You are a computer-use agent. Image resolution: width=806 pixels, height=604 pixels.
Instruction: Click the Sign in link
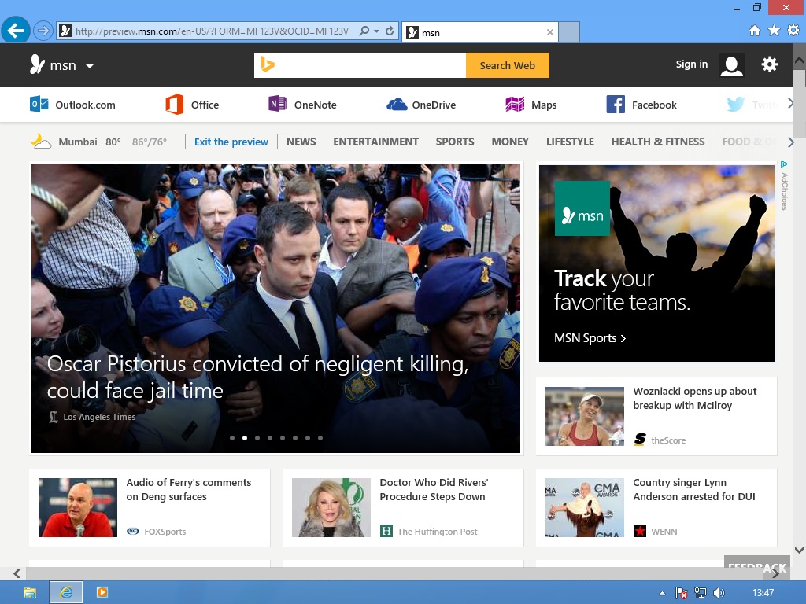(x=691, y=64)
